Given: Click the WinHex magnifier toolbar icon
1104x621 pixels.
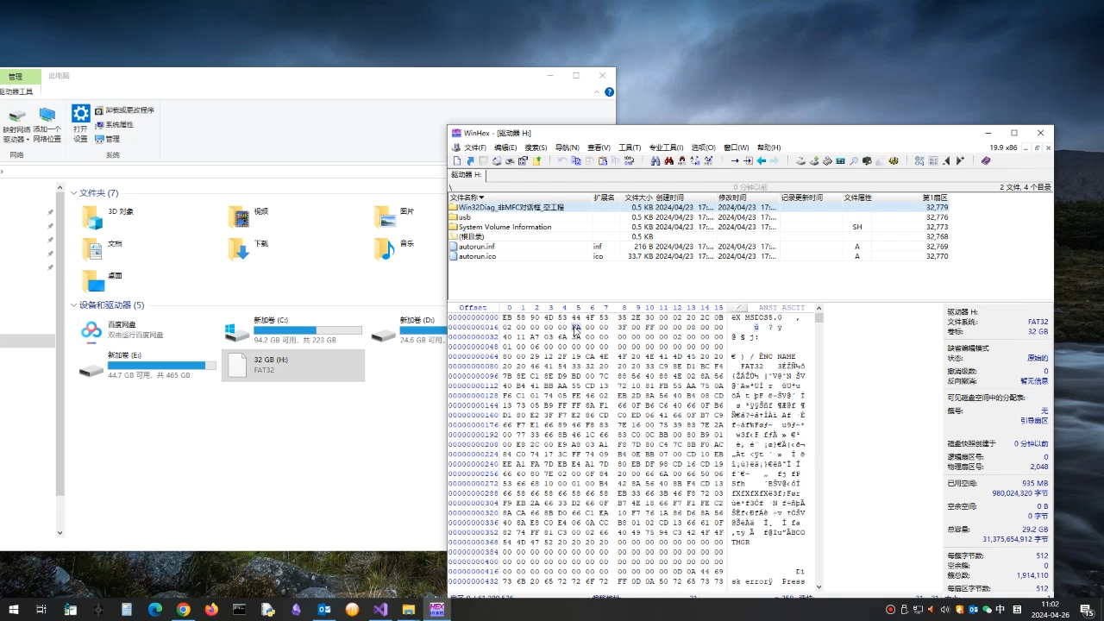Looking at the screenshot, I should pos(853,160).
